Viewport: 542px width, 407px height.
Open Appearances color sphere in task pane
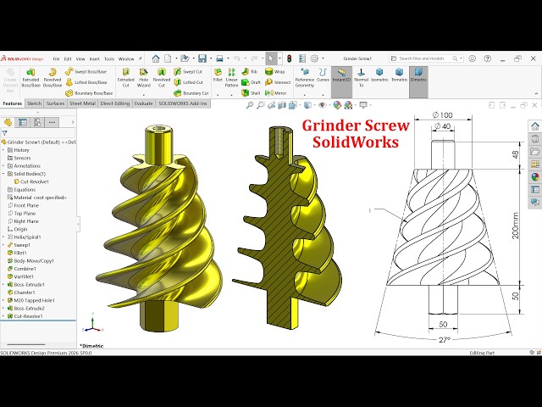tap(534, 177)
